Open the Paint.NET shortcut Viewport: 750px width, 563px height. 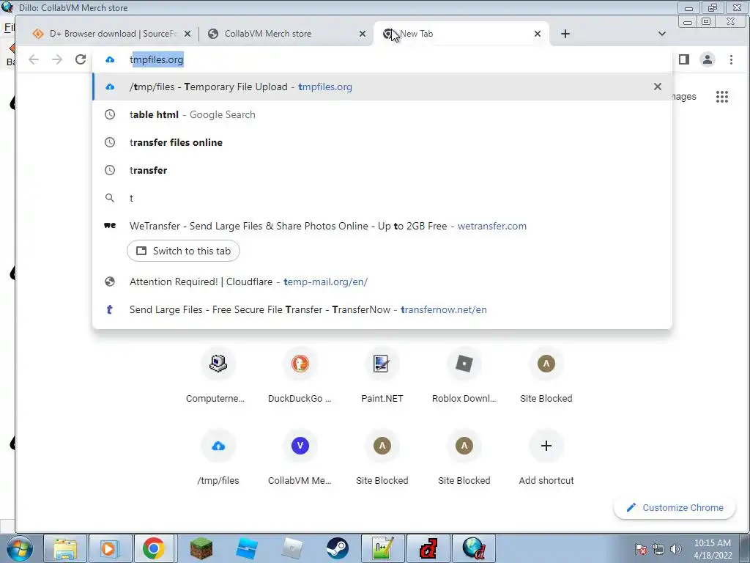[x=382, y=376]
